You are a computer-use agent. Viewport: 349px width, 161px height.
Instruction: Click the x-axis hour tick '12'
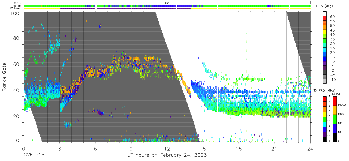click(x=167, y=149)
